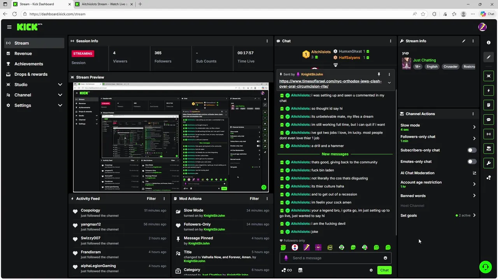498x280 pixels.
Task: Switch to the Aitchiislots Stream browser tab
Action: [x=103, y=4]
